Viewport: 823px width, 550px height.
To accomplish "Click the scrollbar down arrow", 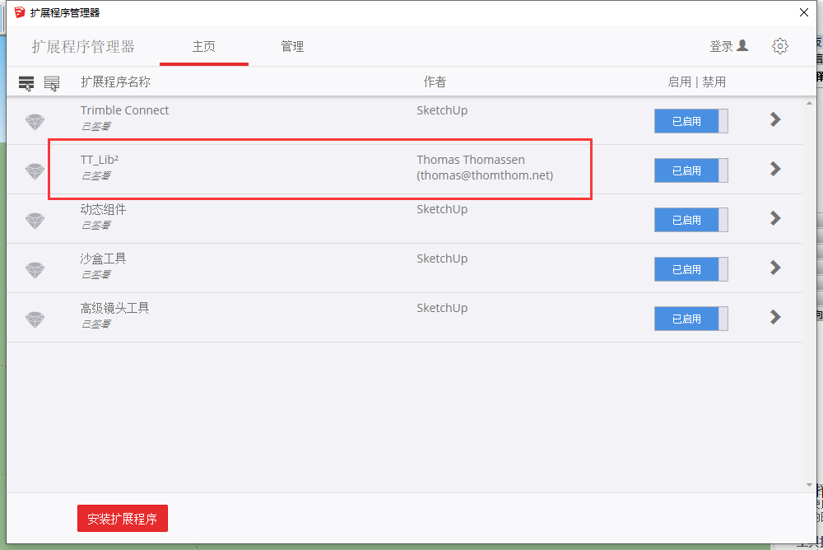I will pyautogui.click(x=809, y=486).
